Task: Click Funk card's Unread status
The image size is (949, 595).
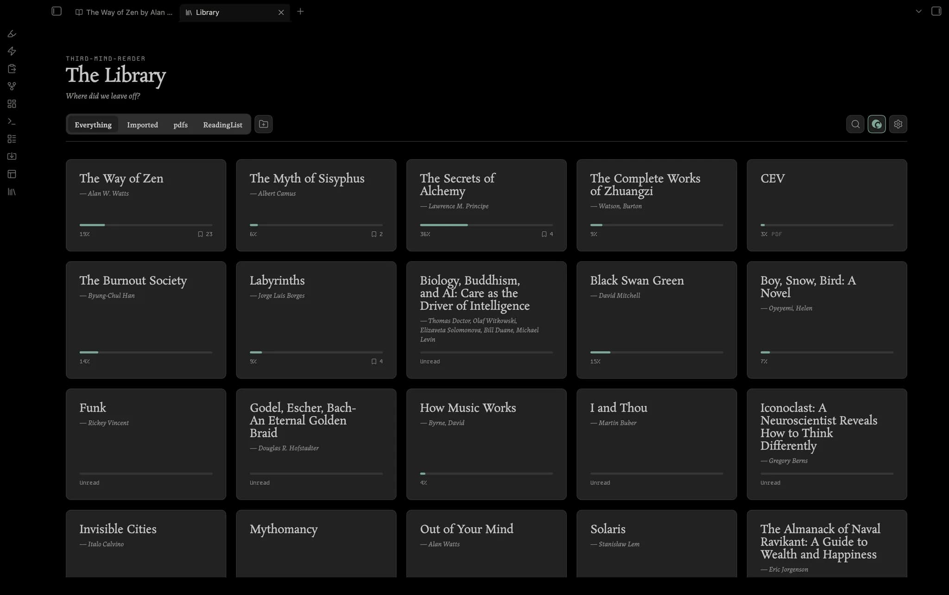Action: click(89, 483)
